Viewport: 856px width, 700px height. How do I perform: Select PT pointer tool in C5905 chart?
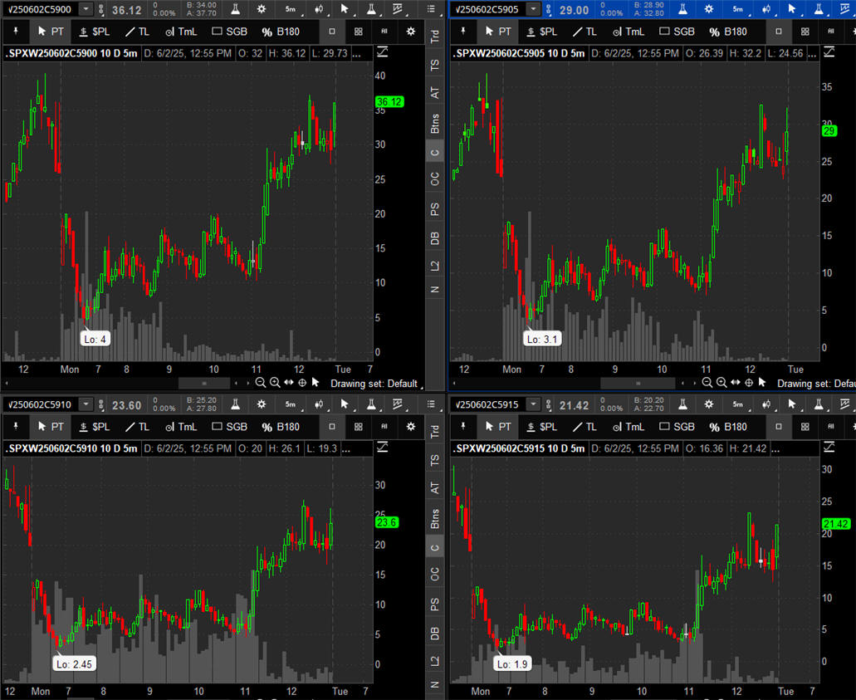tap(498, 32)
